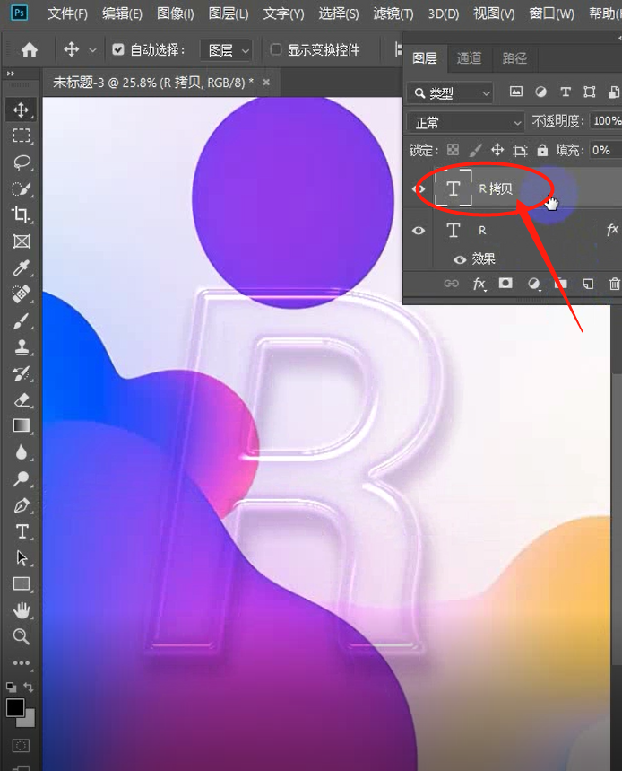Open the 视图(V) menu
622x771 pixels.
(x=494, y=13)
